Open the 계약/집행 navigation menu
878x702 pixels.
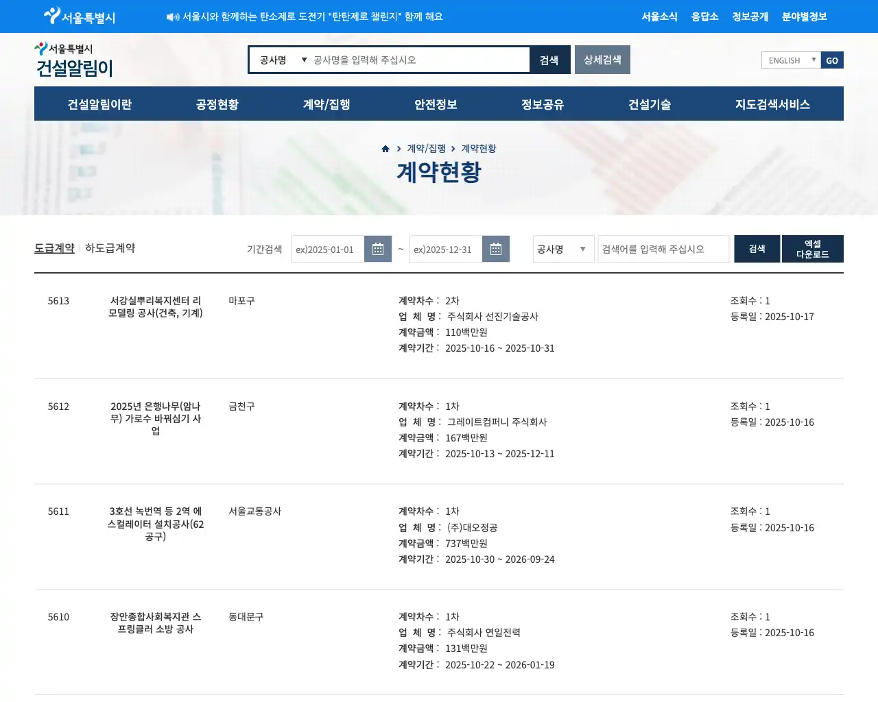327,104
